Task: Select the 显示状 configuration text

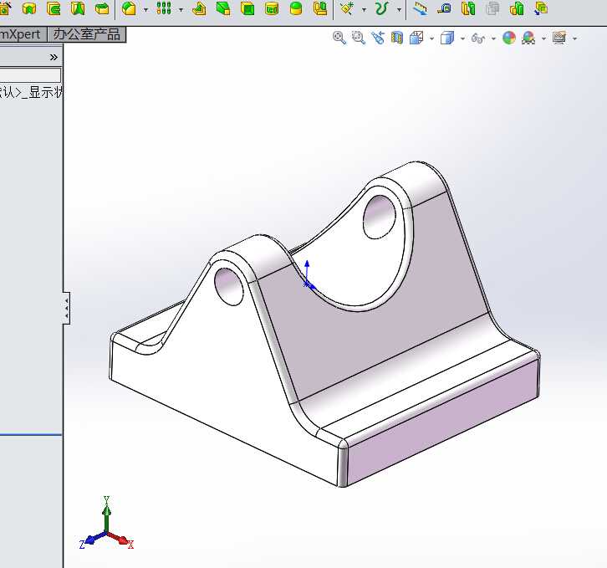Action: point(45,93)
